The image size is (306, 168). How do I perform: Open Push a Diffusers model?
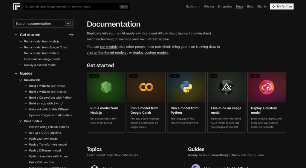pos(45,150)
